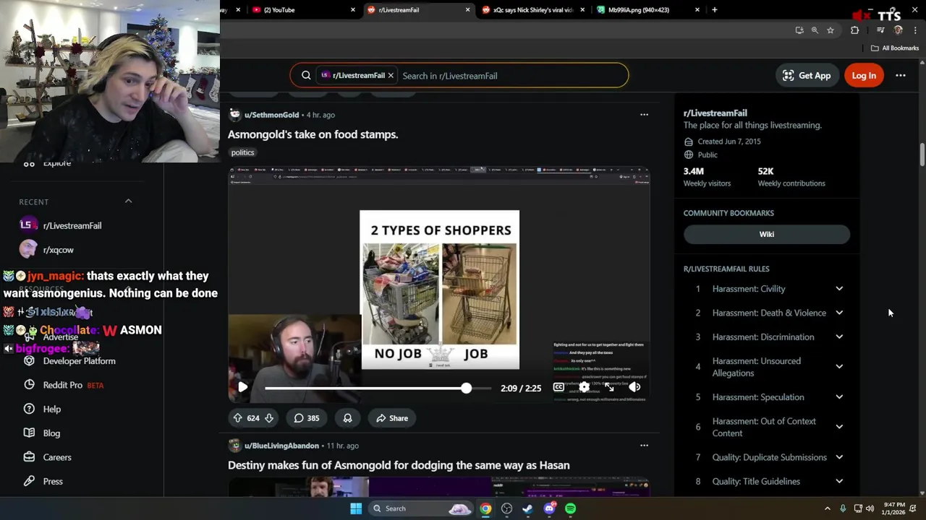
Task: Open the 385 comments on post
Action: 306,418
